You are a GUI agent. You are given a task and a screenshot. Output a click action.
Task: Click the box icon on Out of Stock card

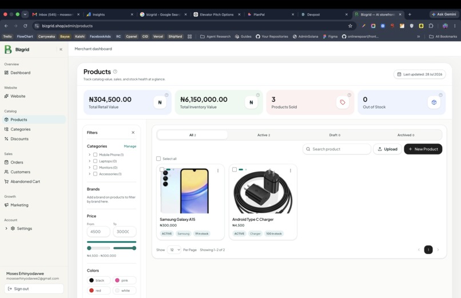(x=434, y=102)
